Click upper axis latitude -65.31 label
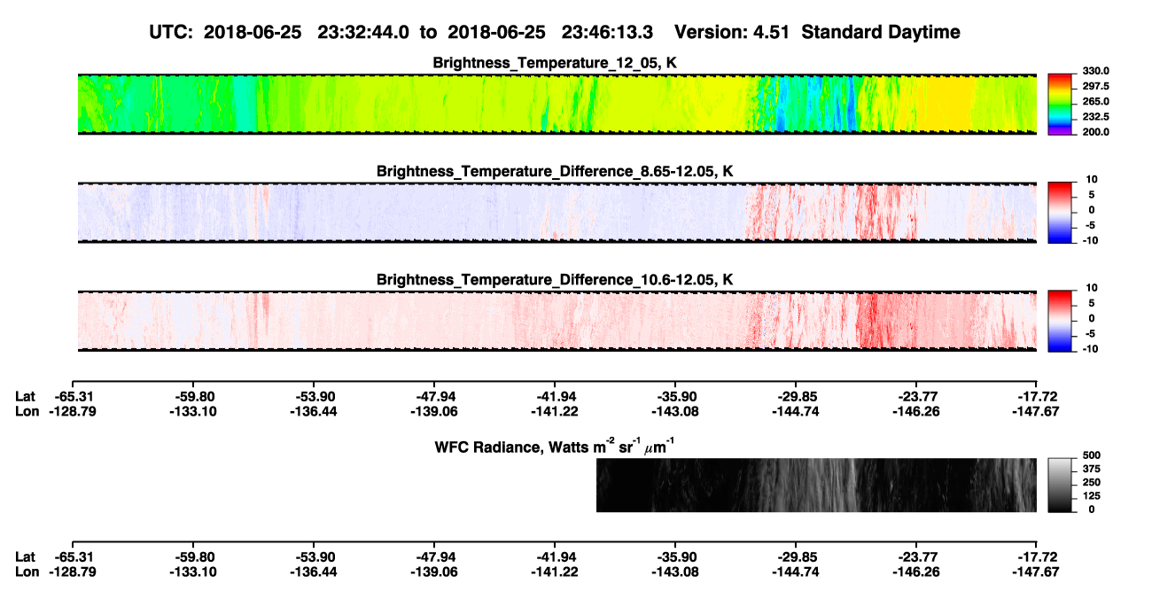The width and height of the screenshot is (1152, 591). point(73,396)
